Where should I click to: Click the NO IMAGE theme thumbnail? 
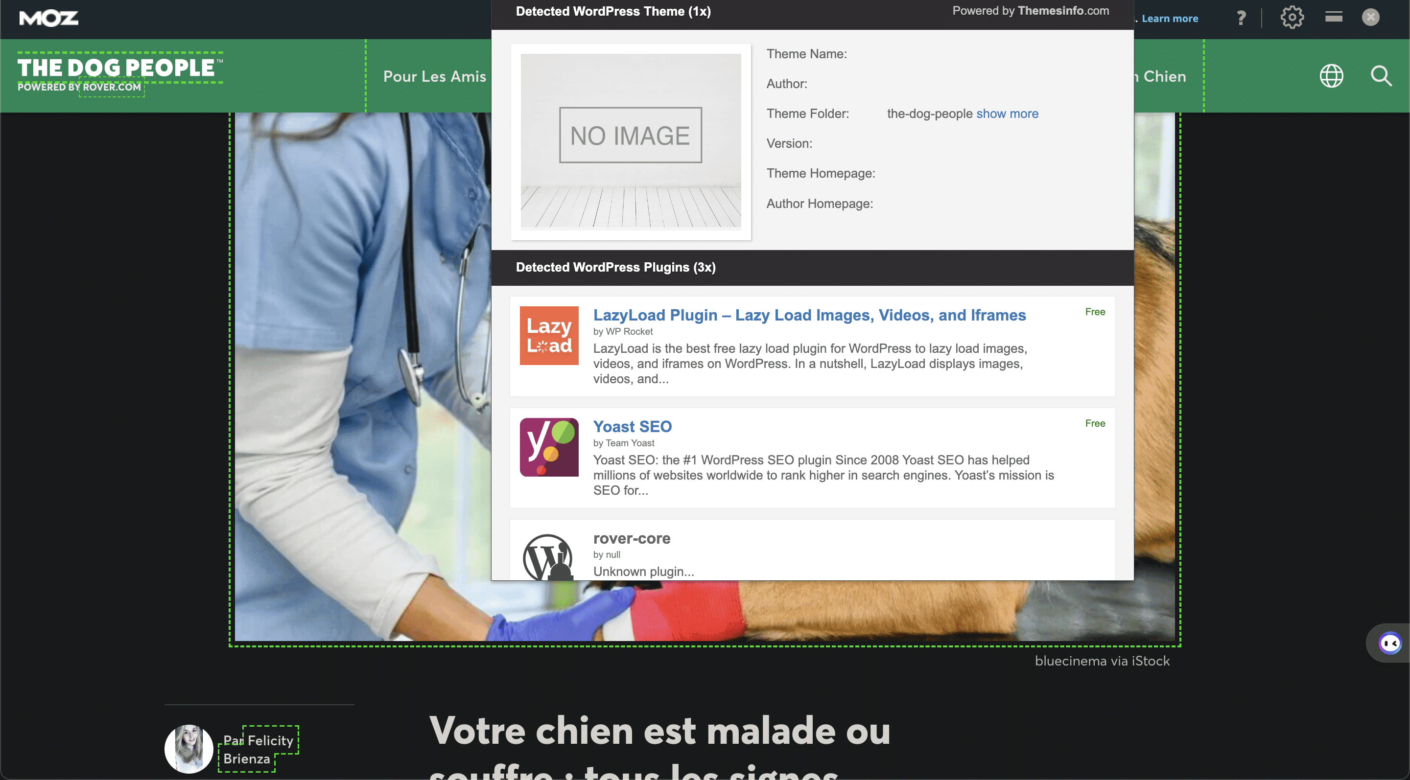point(631,141)
